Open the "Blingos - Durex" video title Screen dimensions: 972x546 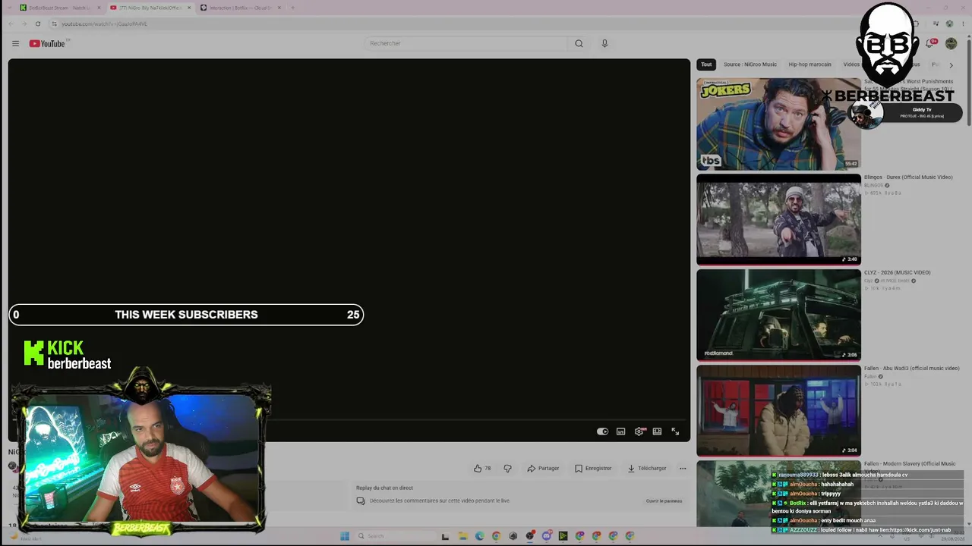(908, 177)
